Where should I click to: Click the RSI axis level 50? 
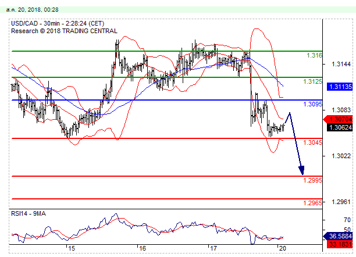(x=347, y=230)
